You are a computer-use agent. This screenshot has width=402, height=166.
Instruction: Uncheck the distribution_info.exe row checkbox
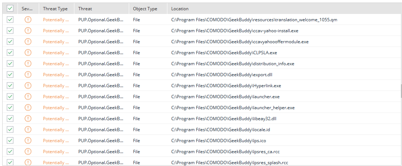tap(10, 63)
